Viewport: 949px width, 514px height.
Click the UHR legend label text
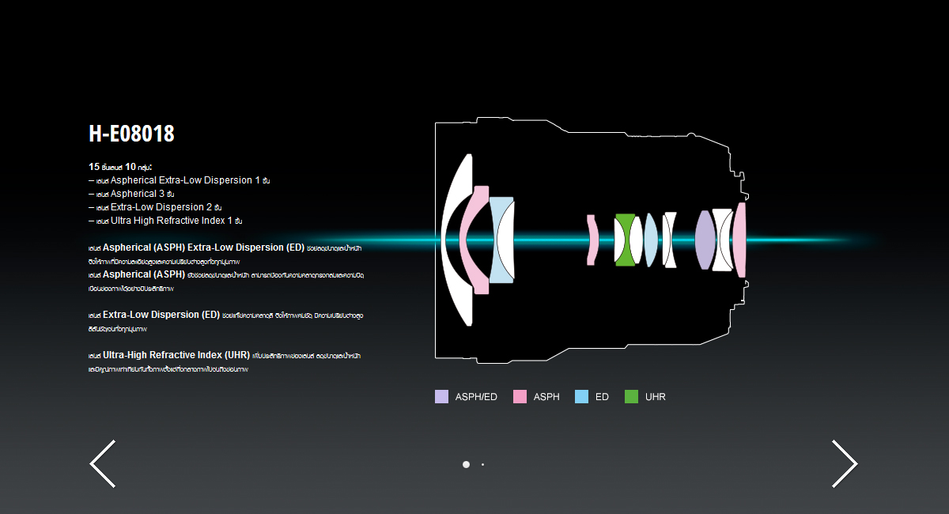pyautogui.click(x=655, y=397)
